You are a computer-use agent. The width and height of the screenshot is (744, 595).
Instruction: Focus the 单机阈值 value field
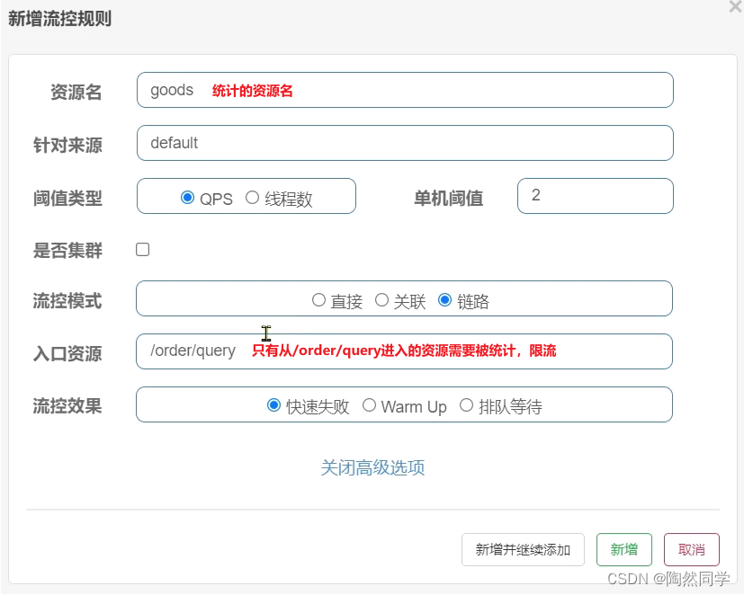tap(595, 196)
